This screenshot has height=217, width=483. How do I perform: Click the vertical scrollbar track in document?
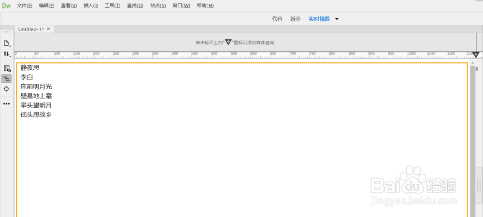click(x=474, y=141)
